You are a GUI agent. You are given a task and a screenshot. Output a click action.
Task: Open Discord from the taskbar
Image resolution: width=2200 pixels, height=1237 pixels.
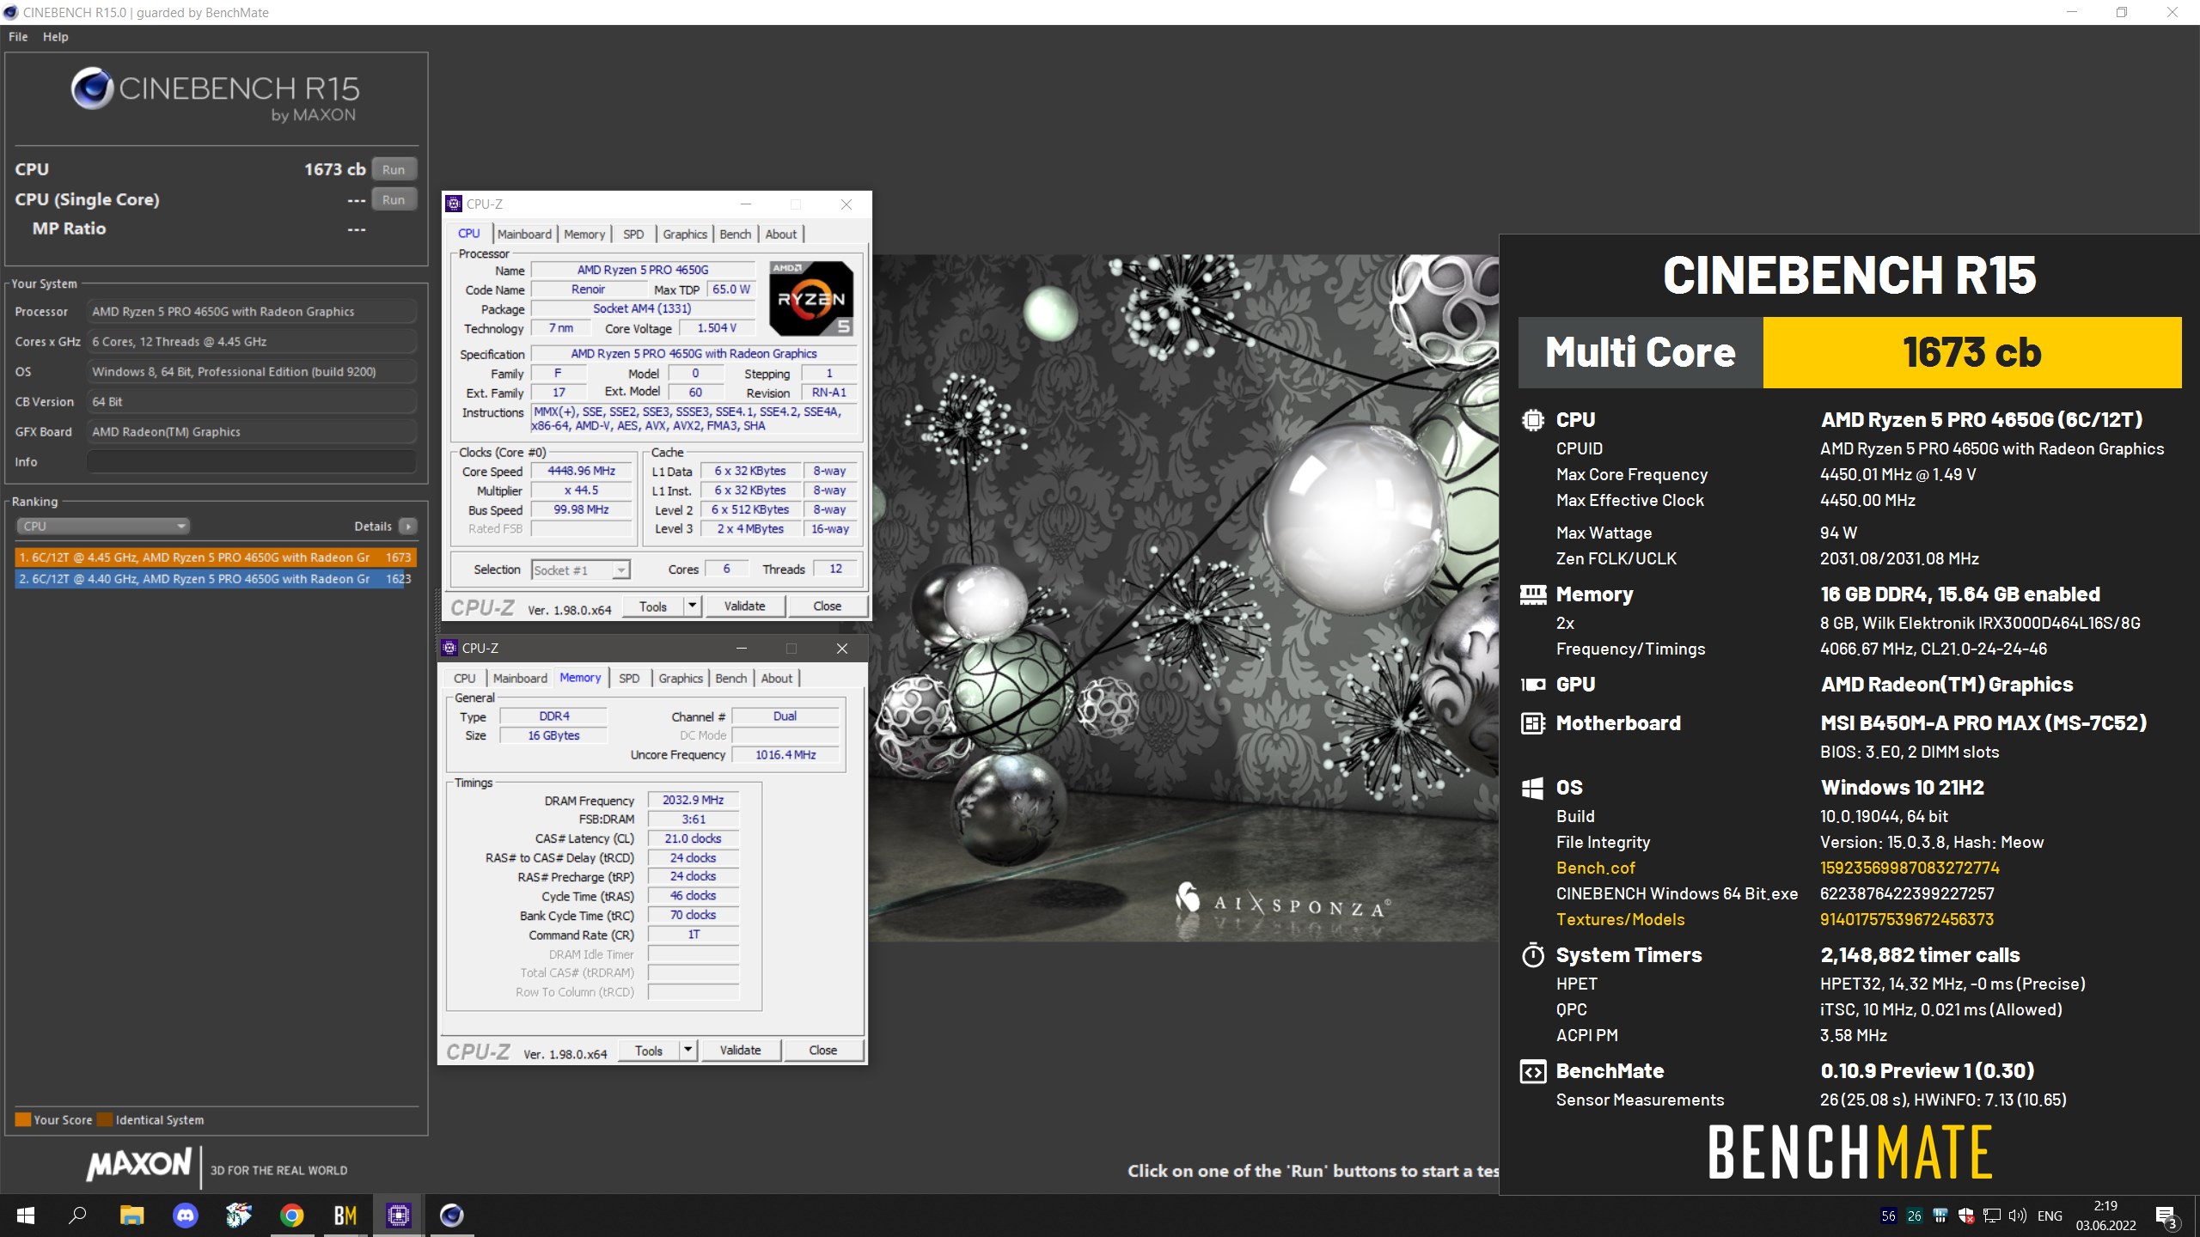click(x=186, y=1216)
